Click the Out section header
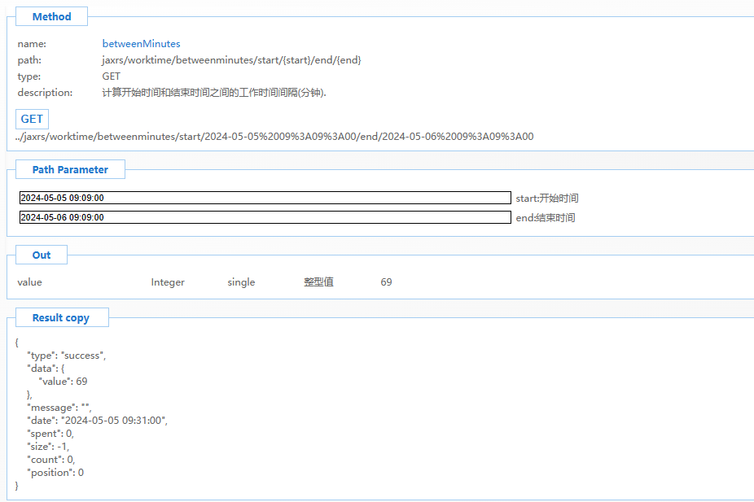Viewport: 754px width, 502px height. [41, 254]
